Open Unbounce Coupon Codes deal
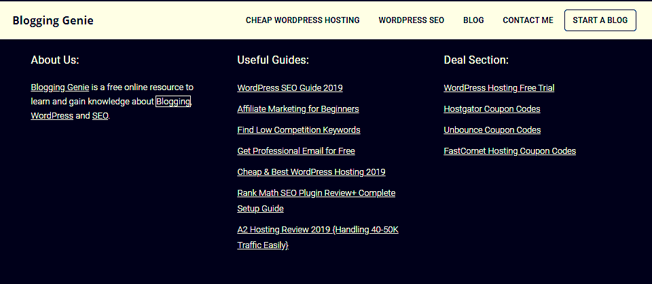 tap(492, 130)
